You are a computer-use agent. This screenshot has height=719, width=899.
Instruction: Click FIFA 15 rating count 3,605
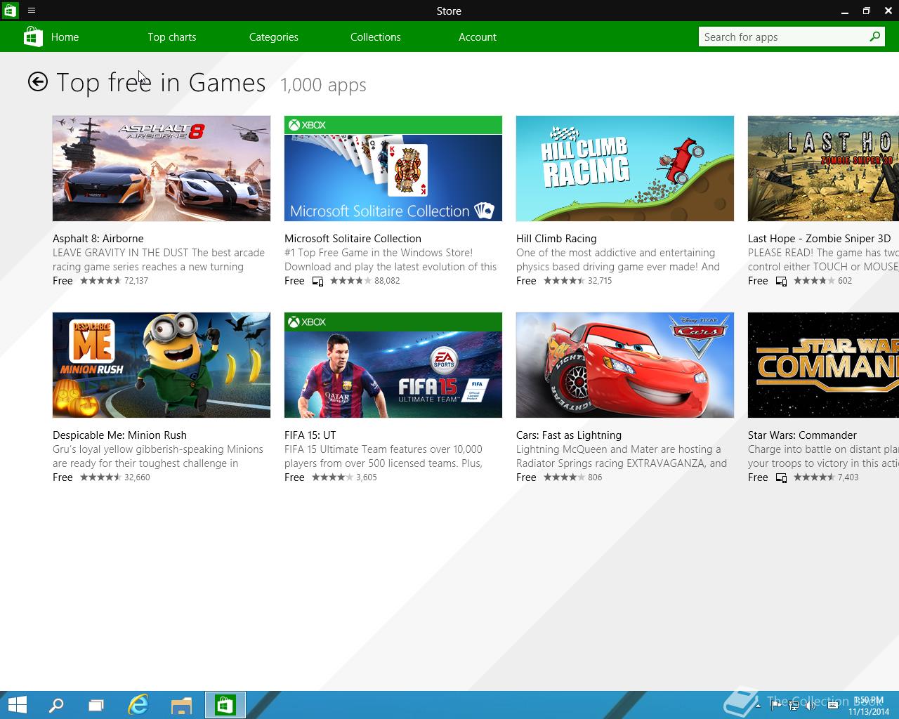click(x=367, y=477)
